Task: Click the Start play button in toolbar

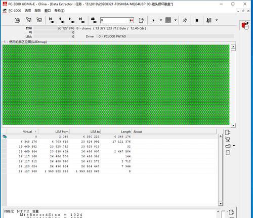Action: point(153,20)
